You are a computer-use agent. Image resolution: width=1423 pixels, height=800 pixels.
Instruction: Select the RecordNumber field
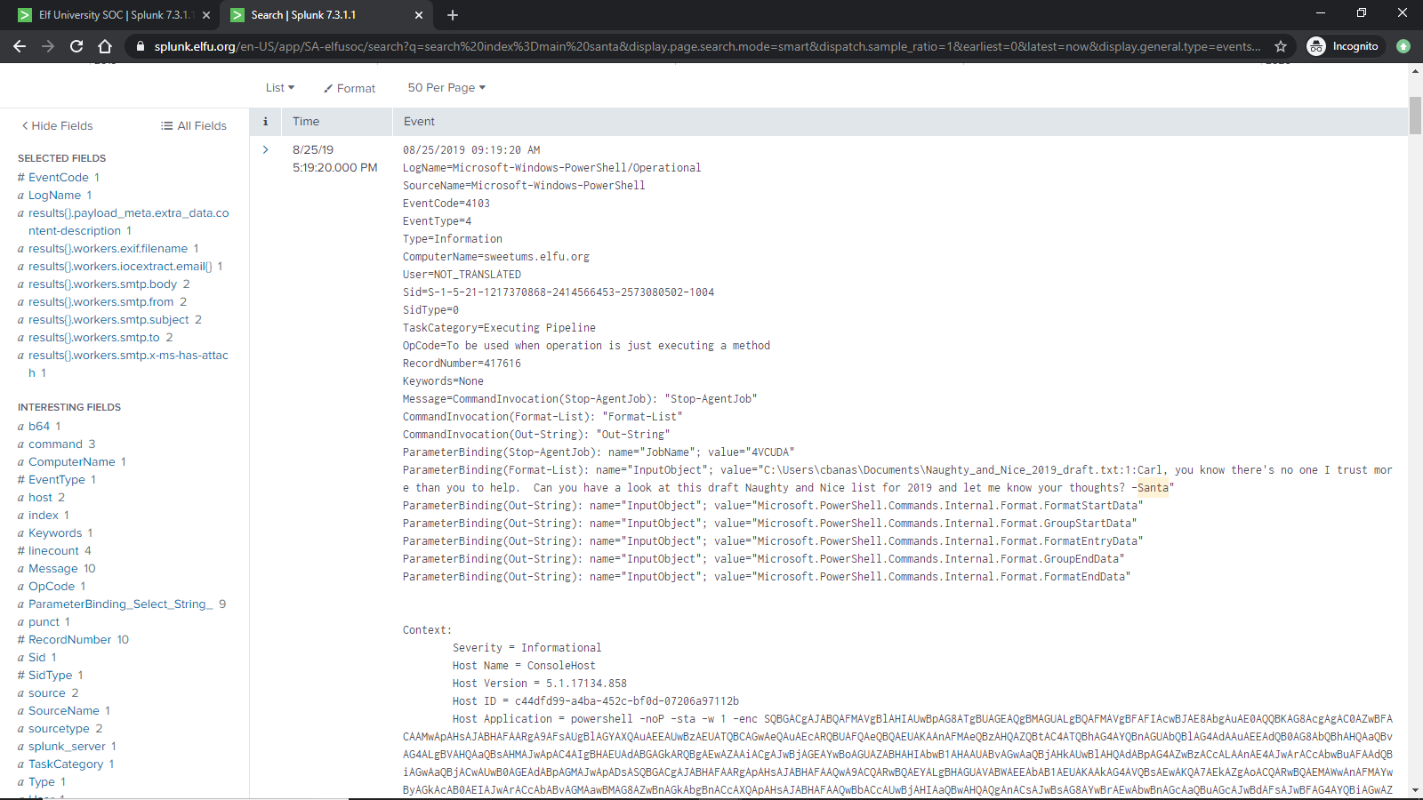point(70,640)
